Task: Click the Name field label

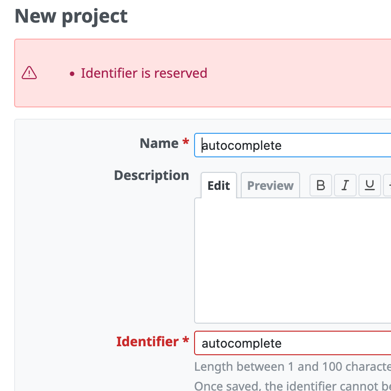Action: (159, 143)
